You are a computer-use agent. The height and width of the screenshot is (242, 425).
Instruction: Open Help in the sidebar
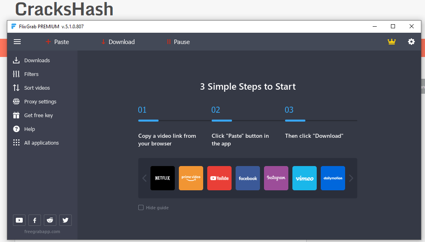tap(24, 129)
